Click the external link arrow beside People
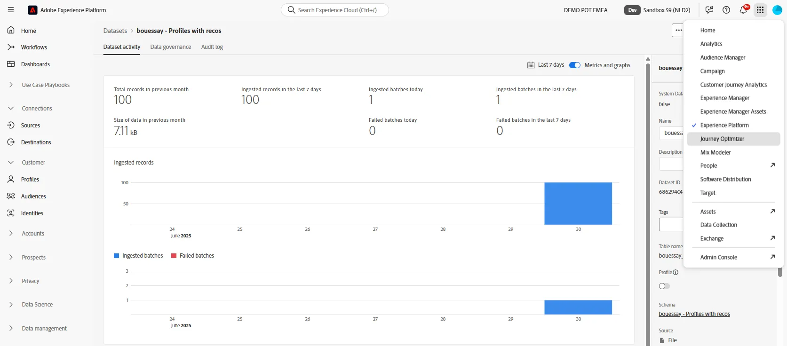The width and height of the screenshot is (787, 346). click(772, 165)
